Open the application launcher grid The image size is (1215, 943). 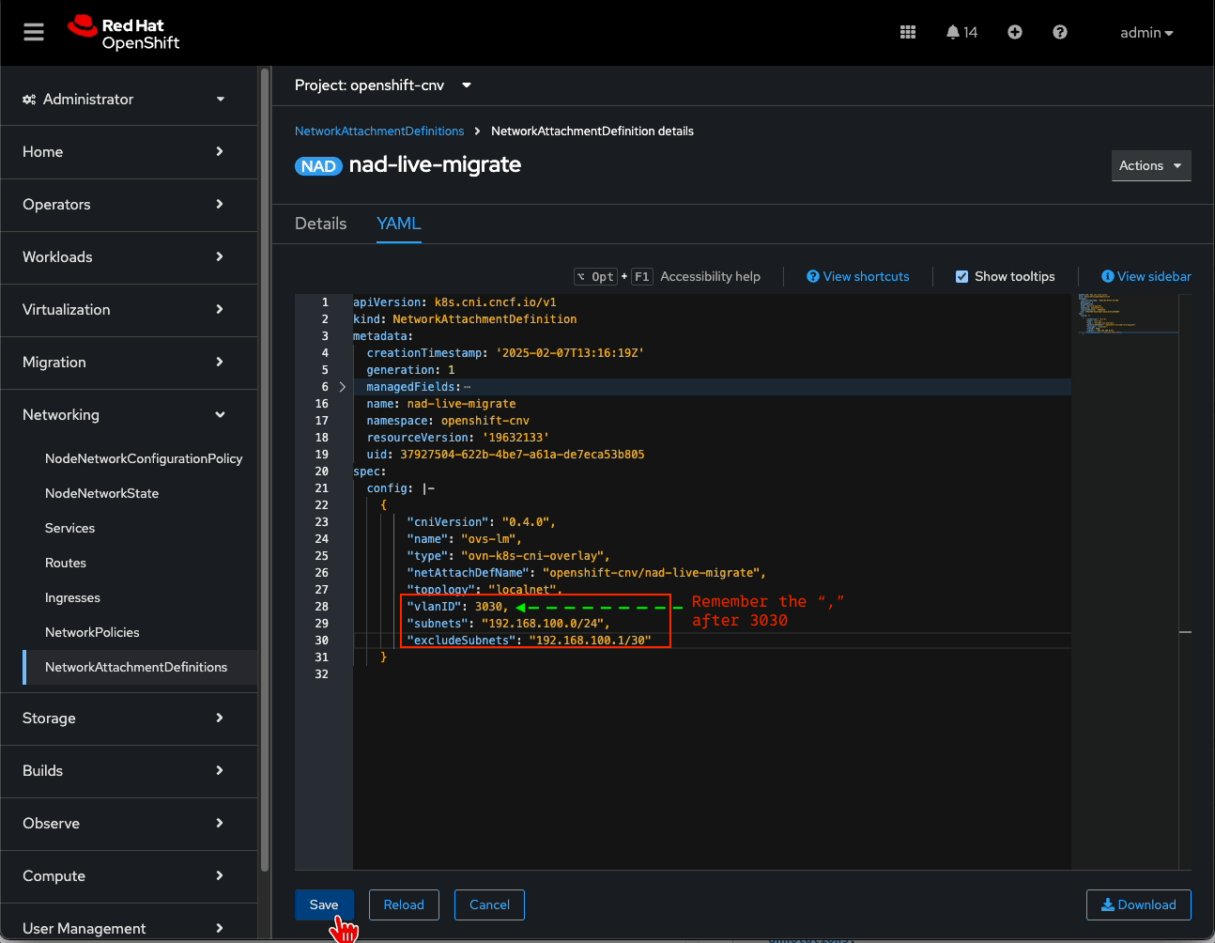(x=907, y=33)
